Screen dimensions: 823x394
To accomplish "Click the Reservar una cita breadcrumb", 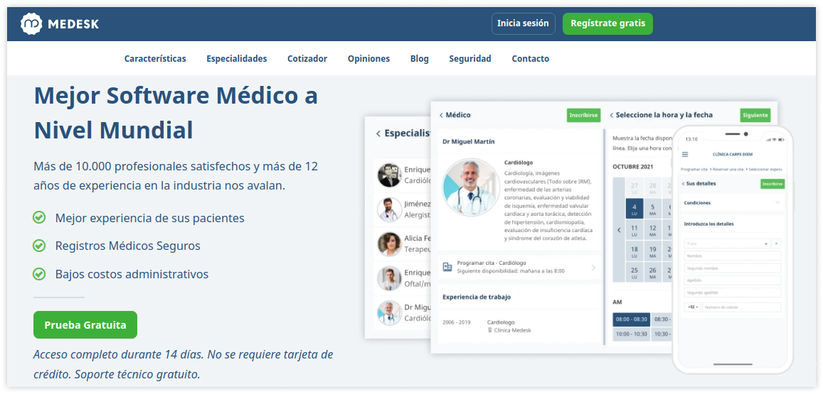I will tap(728, 169).
